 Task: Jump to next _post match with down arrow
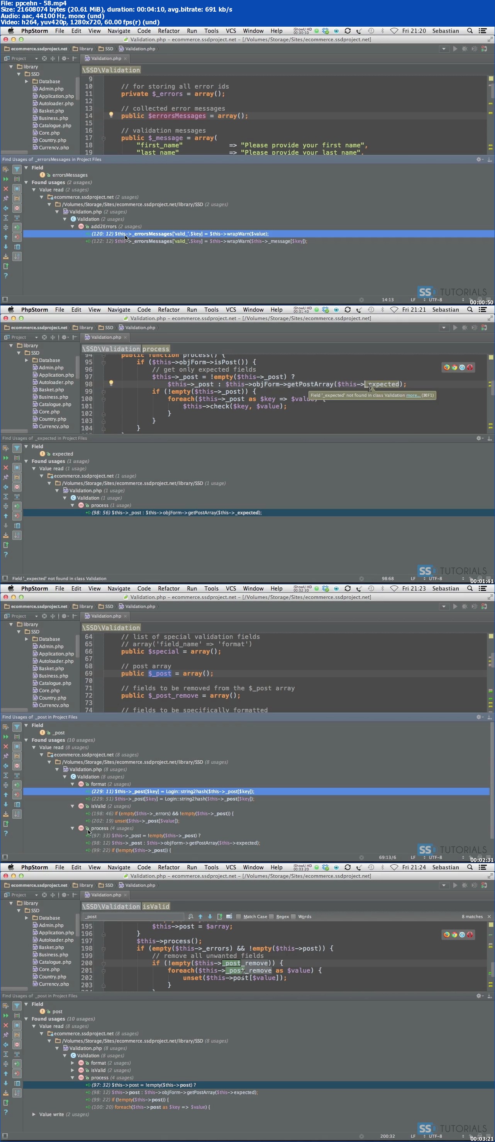click(x=210, y=917)
